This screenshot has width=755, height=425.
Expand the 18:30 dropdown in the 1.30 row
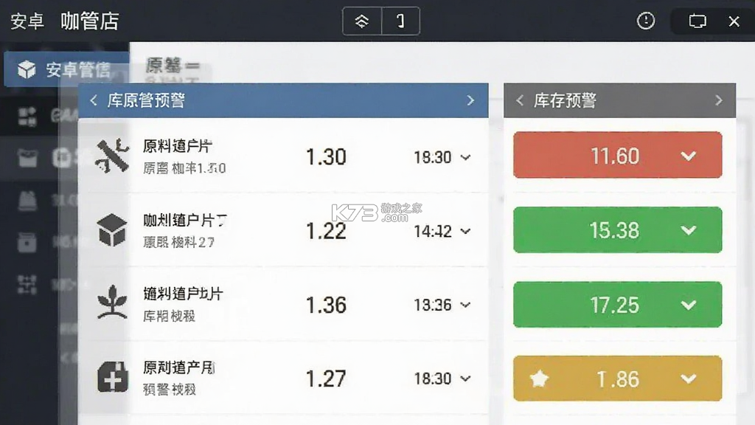click(465, 157)
